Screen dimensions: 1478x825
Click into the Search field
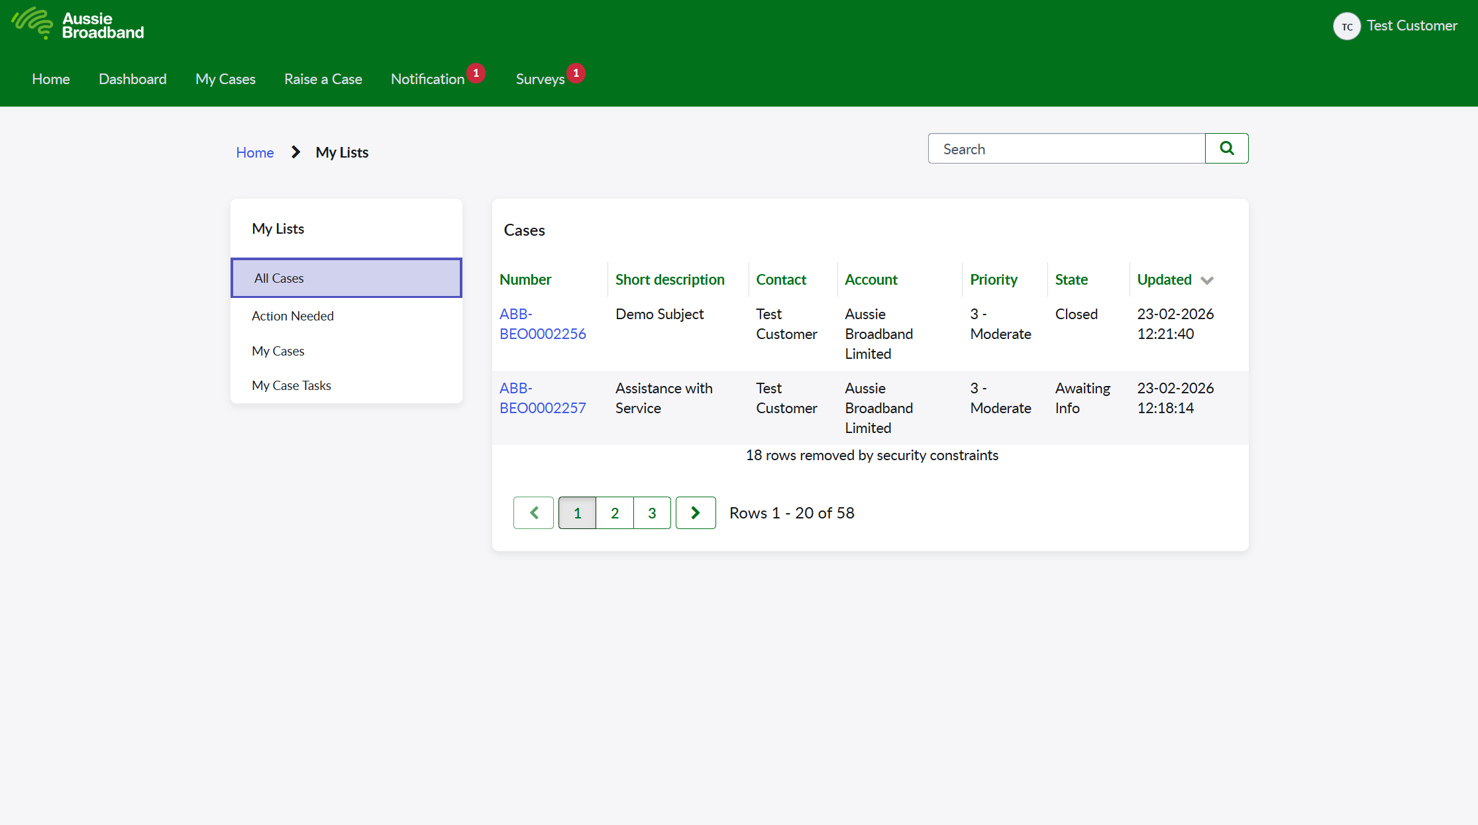pos(1066,149)
